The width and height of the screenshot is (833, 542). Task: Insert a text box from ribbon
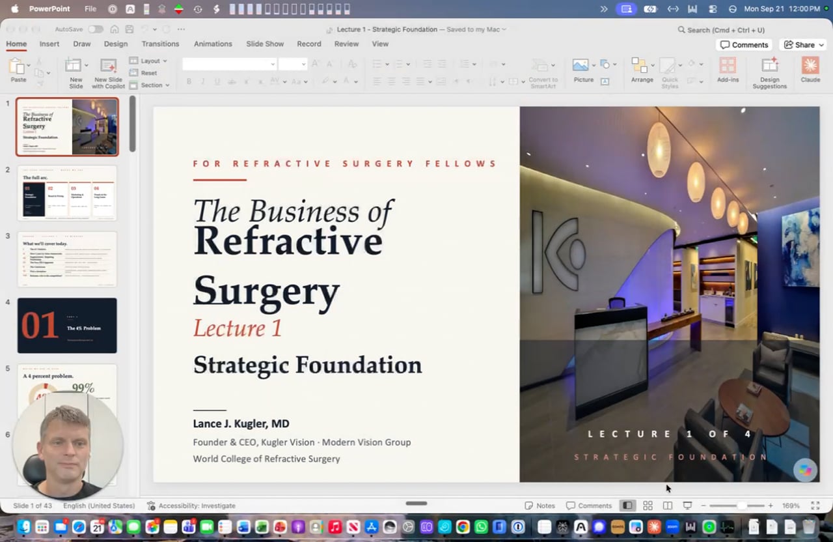605,81
